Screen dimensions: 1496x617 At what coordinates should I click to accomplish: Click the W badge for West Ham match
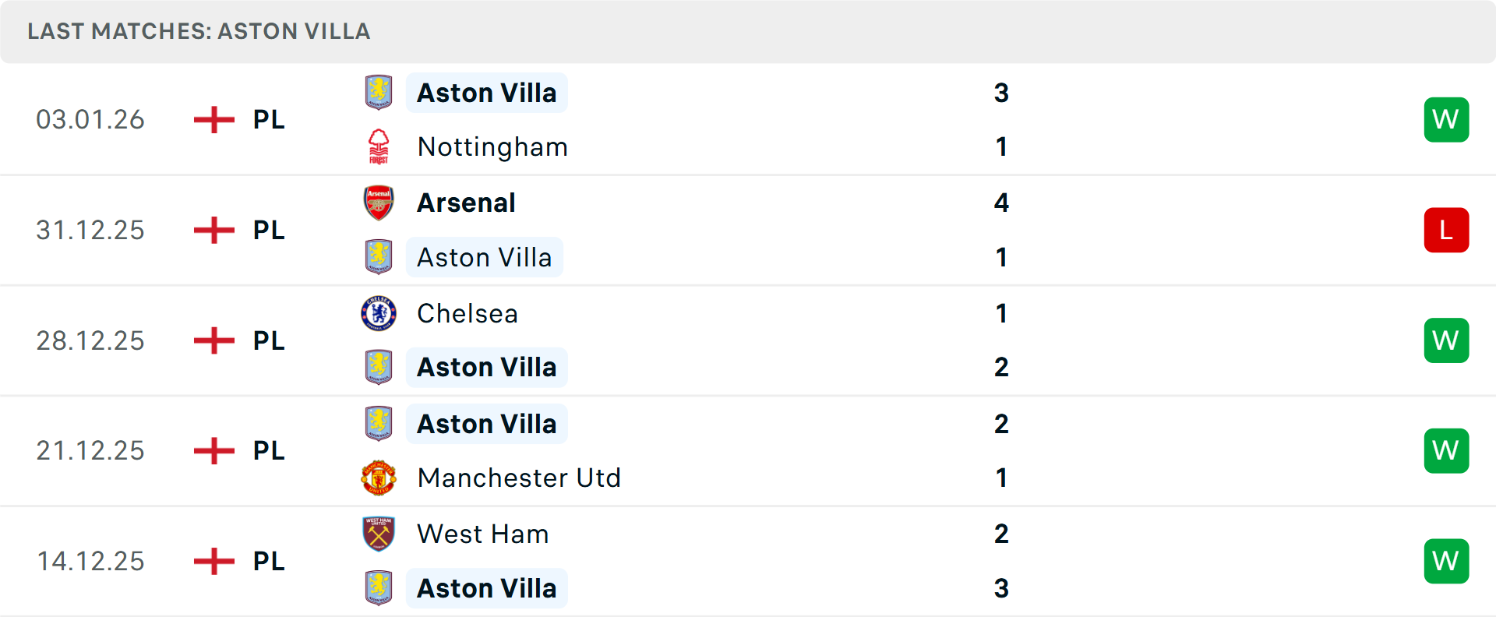tap(1446, 561)
